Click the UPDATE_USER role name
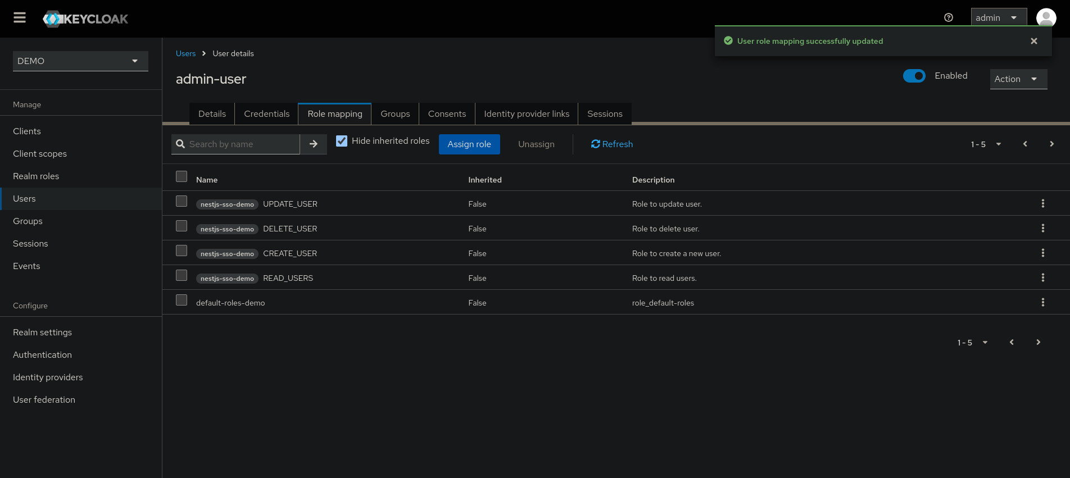This screenshot has width=1070, height=478. (x=290, y=204)
